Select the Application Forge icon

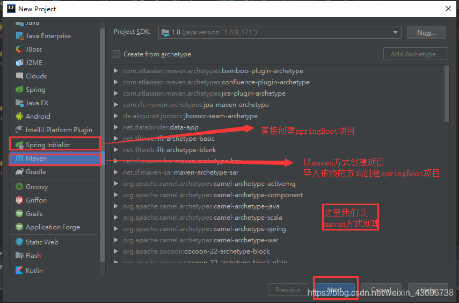point(19,227)
